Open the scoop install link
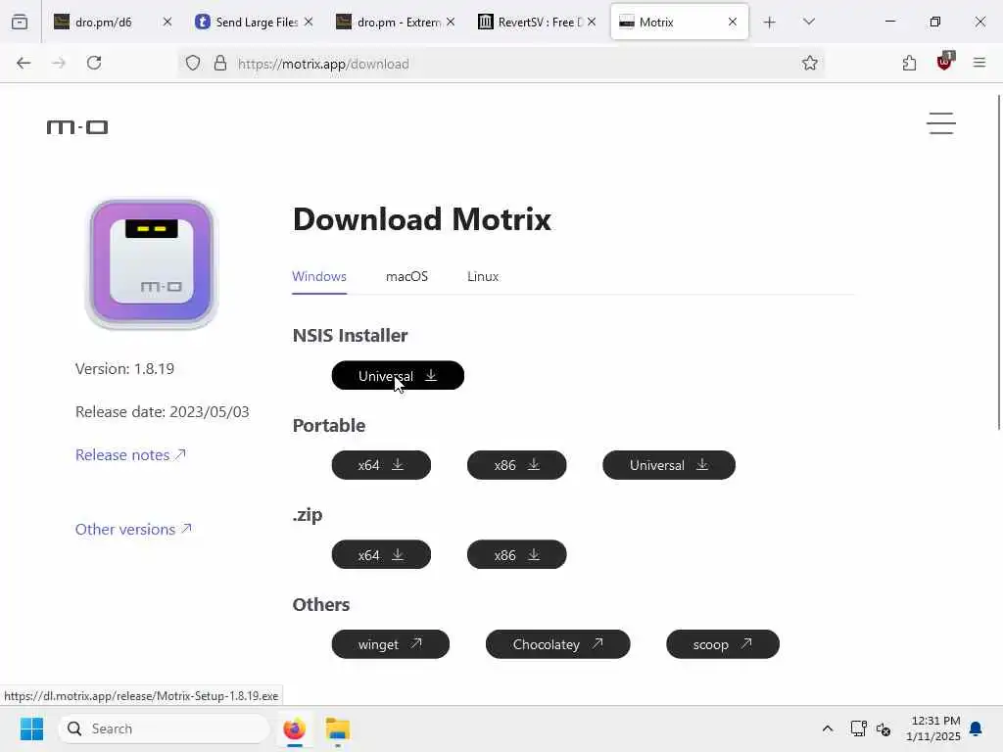 723,644
